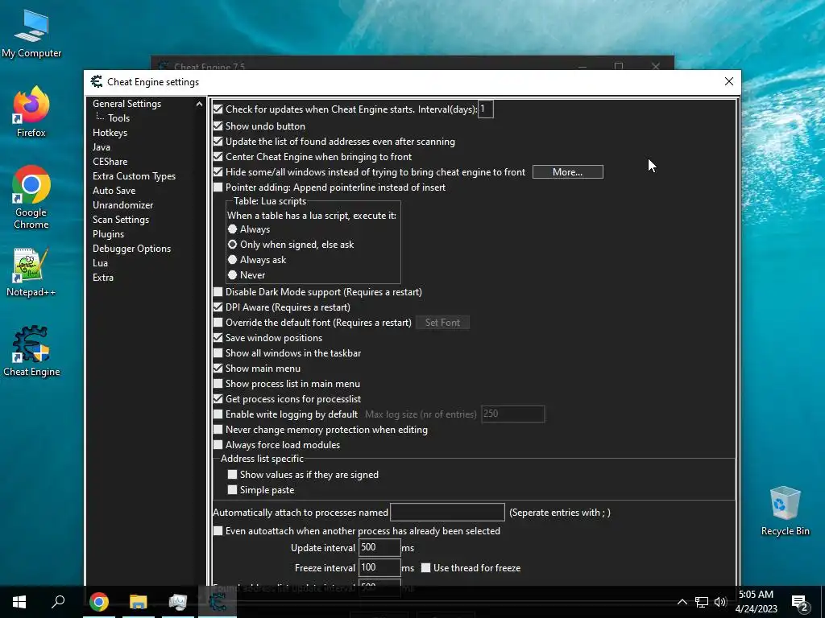Image resolution: width=825 pixels, height=618 pixels.
Task: Enable Use thread for freeze
Action: click(x=425, y=567)
